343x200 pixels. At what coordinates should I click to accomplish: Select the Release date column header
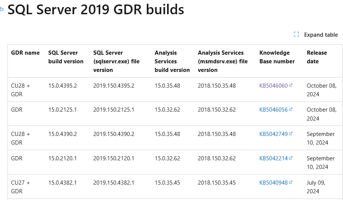pyautogui.click(x=317, y=57)
